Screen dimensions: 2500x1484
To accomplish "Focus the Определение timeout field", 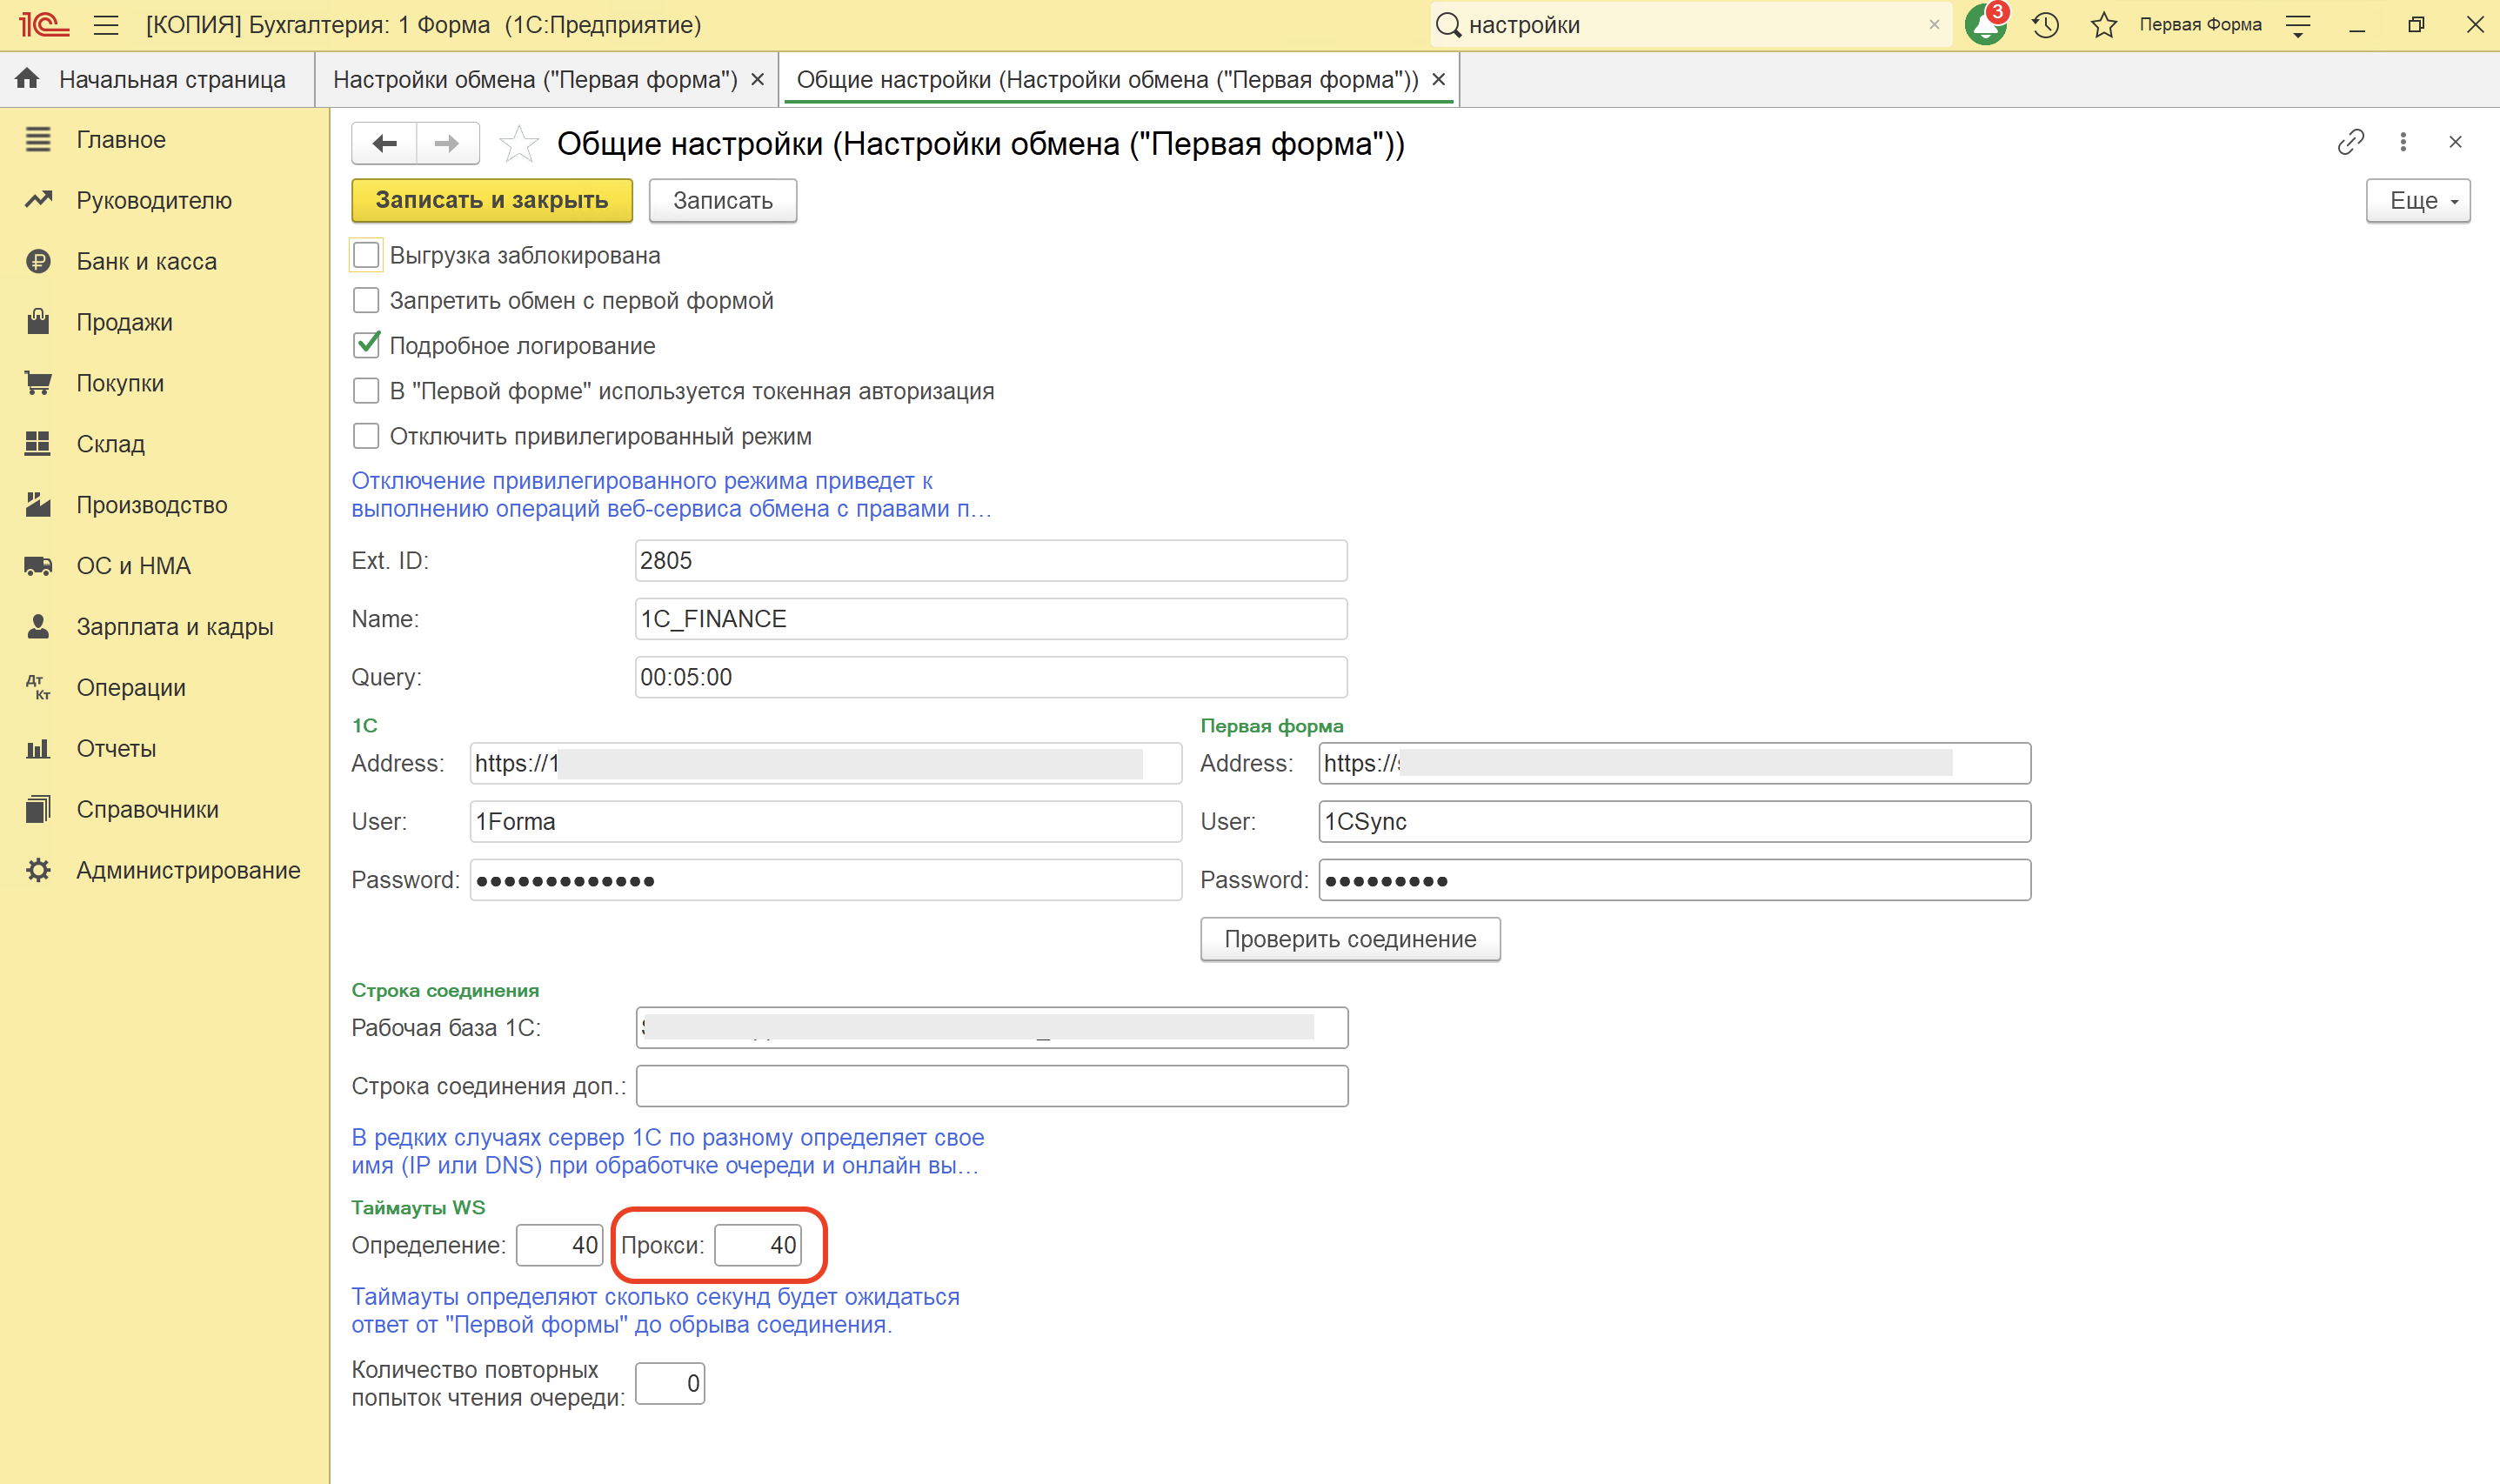I will [x=560, y=1245].
